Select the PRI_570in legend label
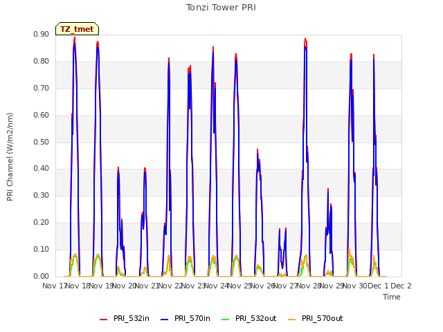443x332 pixels. [x=192, y=318]
